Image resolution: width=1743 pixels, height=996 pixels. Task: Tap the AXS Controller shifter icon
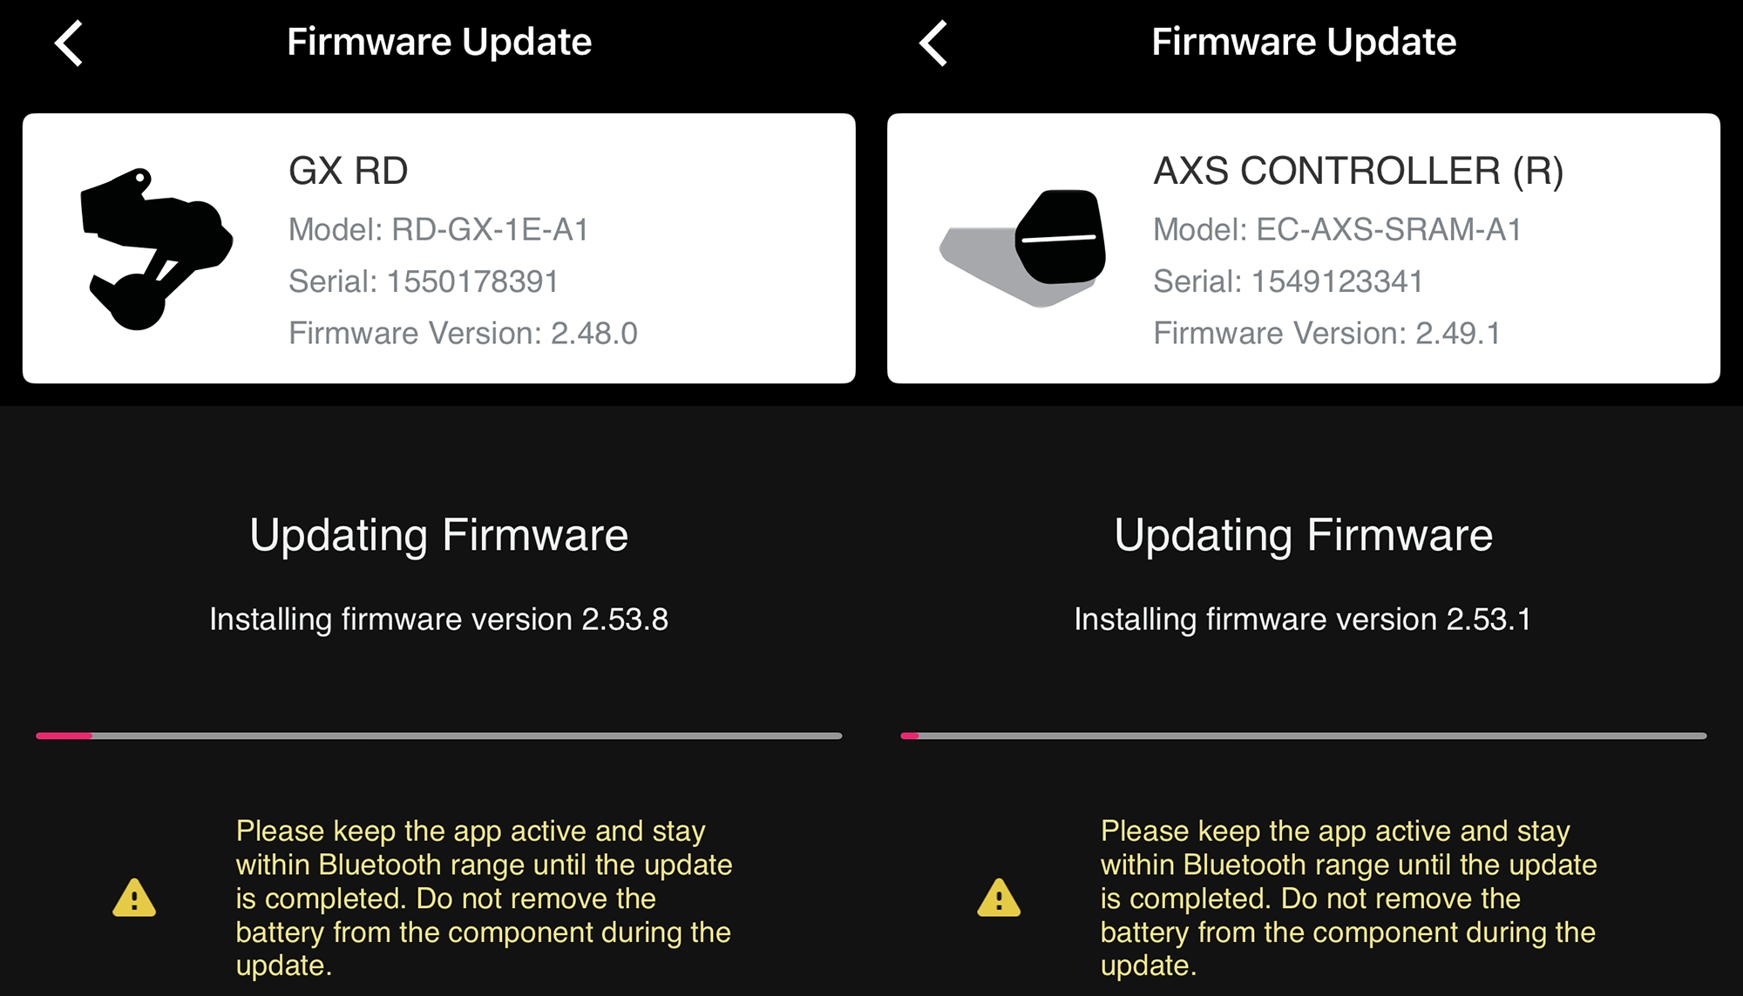pyautogui.click(x=1022, y=248)
